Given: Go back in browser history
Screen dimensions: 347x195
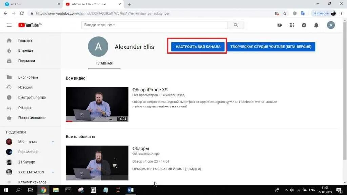Looking at the screenshot, I should click(x=5, y=13).
